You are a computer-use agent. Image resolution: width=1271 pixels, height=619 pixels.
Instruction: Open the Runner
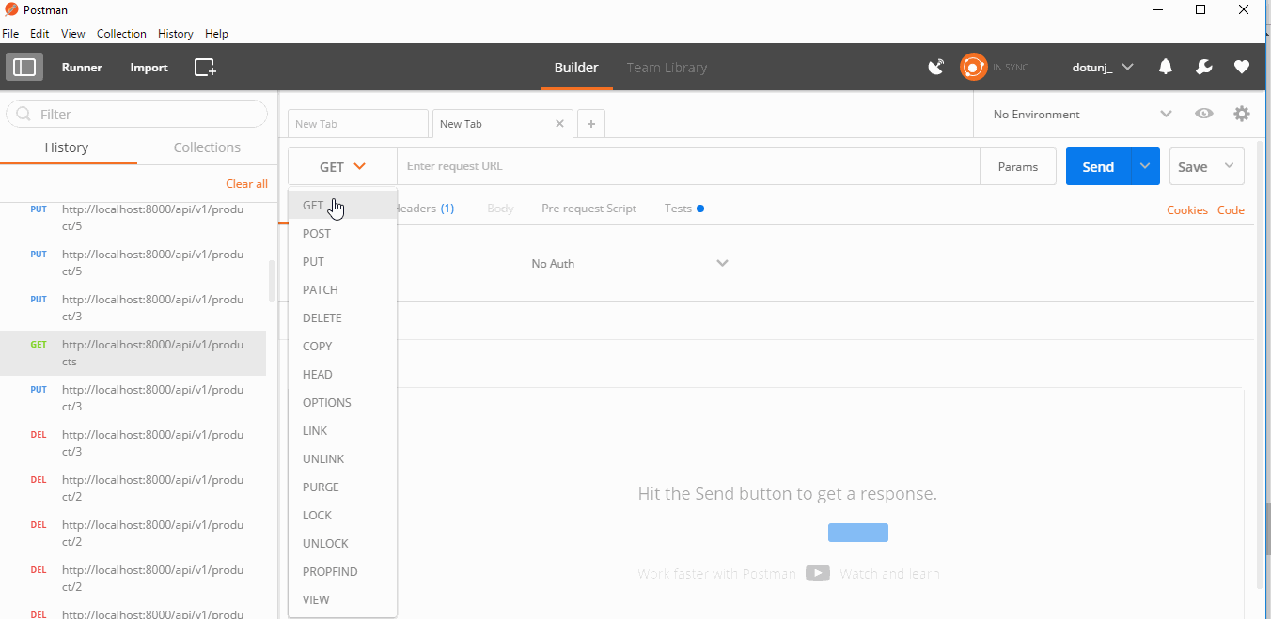(x=82, y=68)
